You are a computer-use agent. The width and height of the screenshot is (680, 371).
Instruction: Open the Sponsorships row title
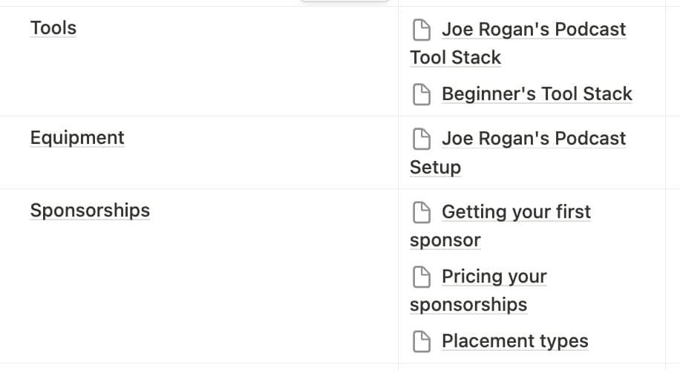[90, 211]
